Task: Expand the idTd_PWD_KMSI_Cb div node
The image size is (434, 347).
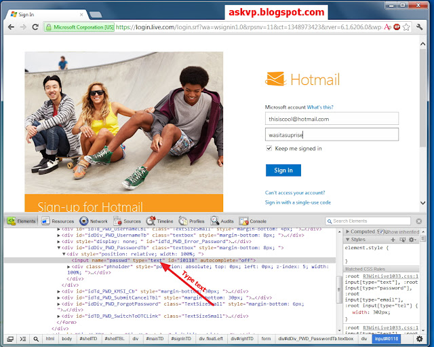Action: click(x=59, y=291)
